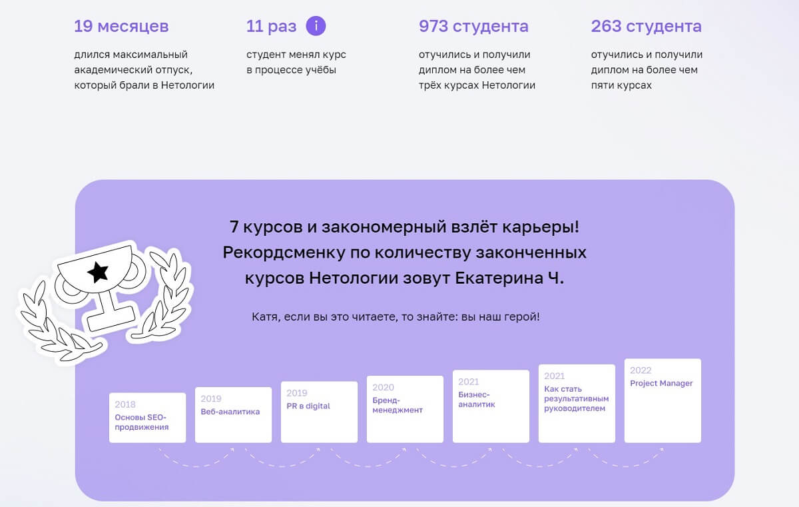Click the "973 студента" statistic heading
Viewport: 799px width, 507px height.
[472, 26]
